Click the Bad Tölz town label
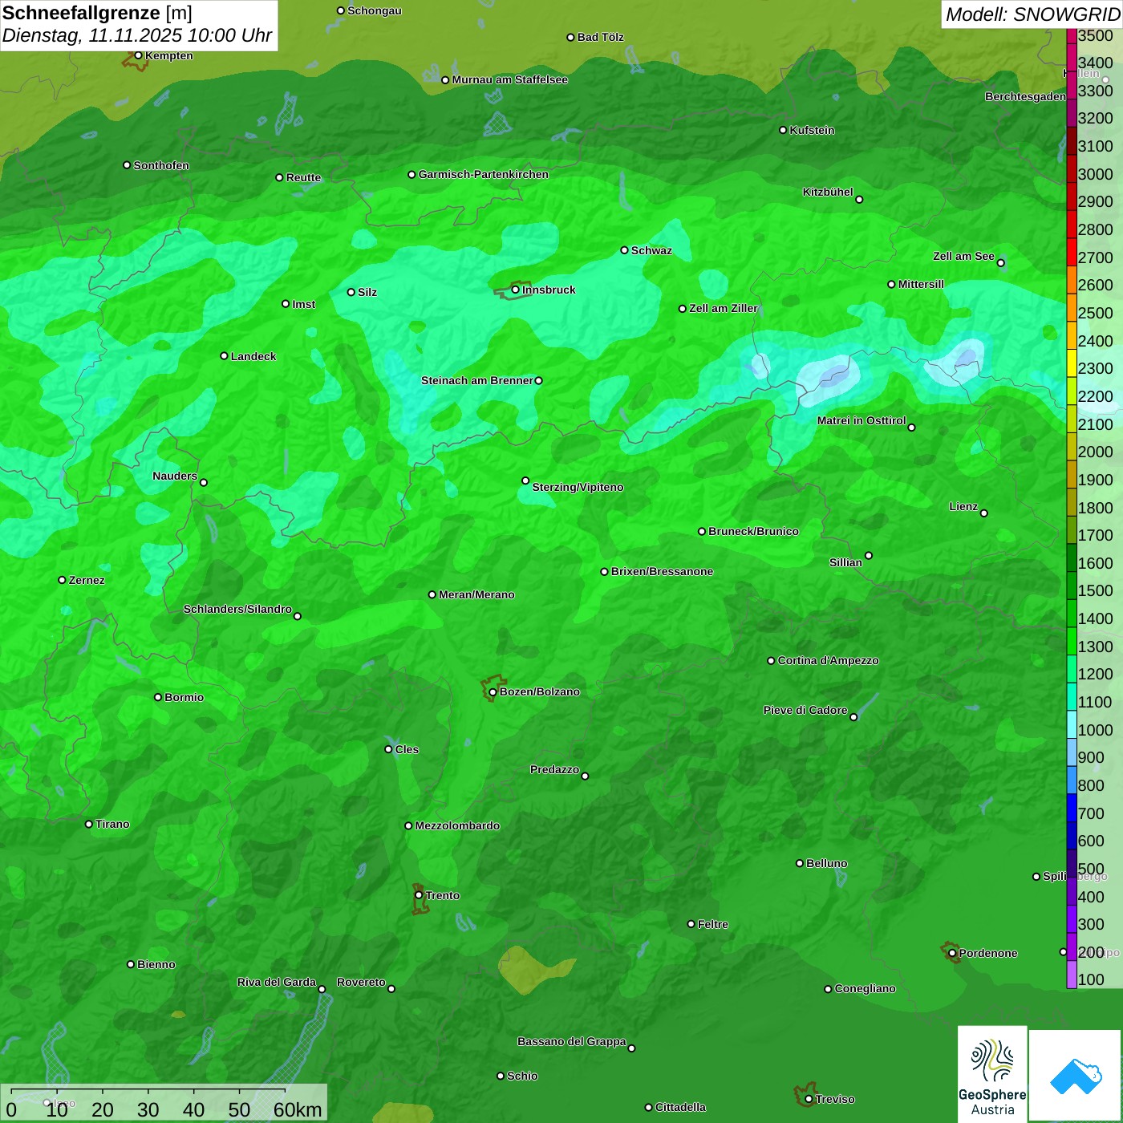Image resolution: width=1123 pixels, height=1123 pixels. [600, 37]
